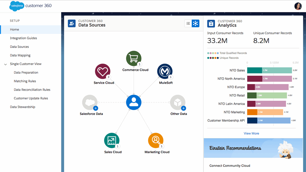Open the MuleSoft data source icon
This screenshot has height=172, width=306.
point(165,71)
